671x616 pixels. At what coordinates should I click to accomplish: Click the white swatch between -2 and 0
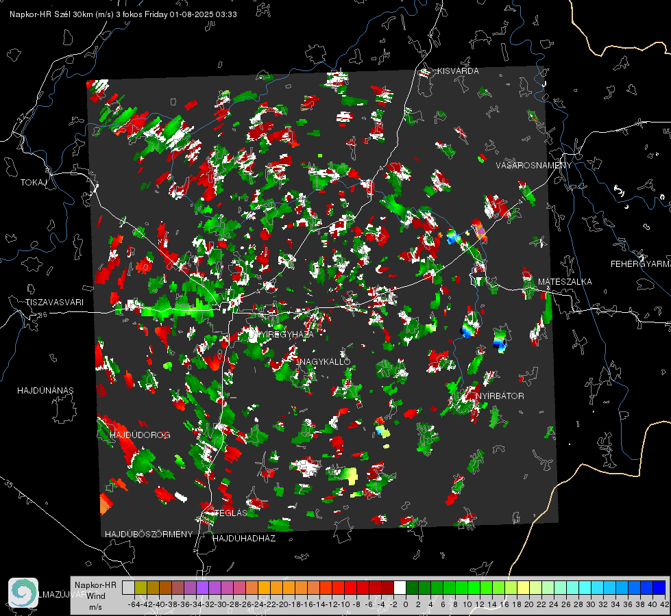[400, 588]
